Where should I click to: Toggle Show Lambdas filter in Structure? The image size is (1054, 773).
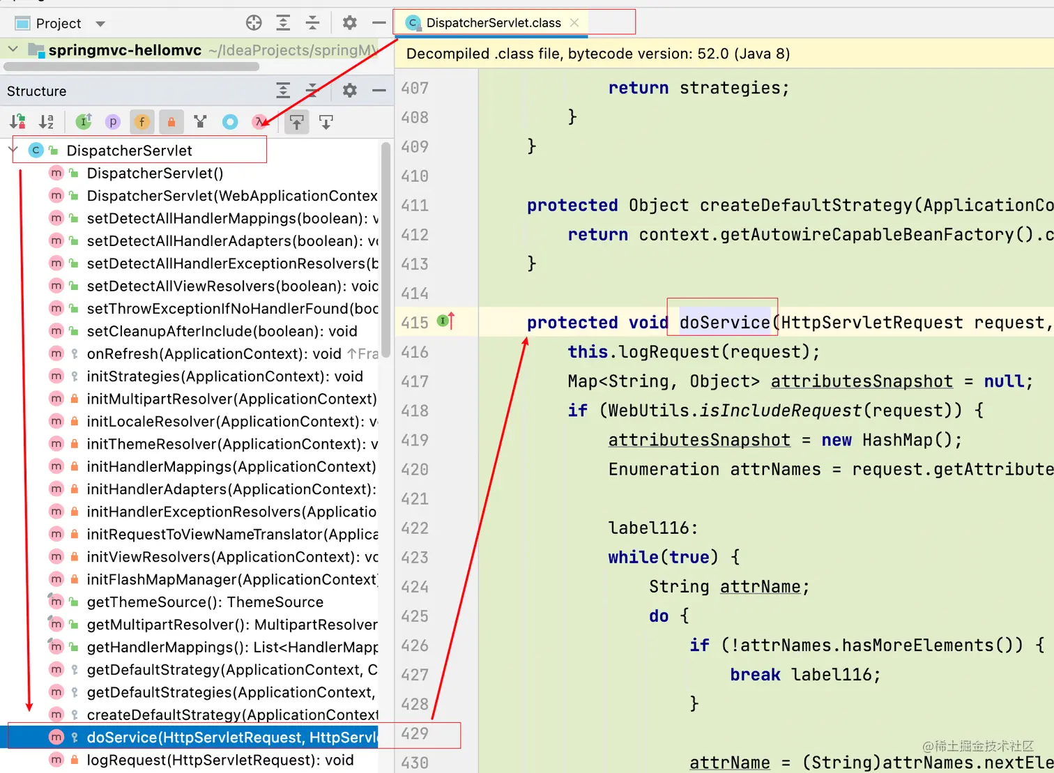[x=259, y=122]
